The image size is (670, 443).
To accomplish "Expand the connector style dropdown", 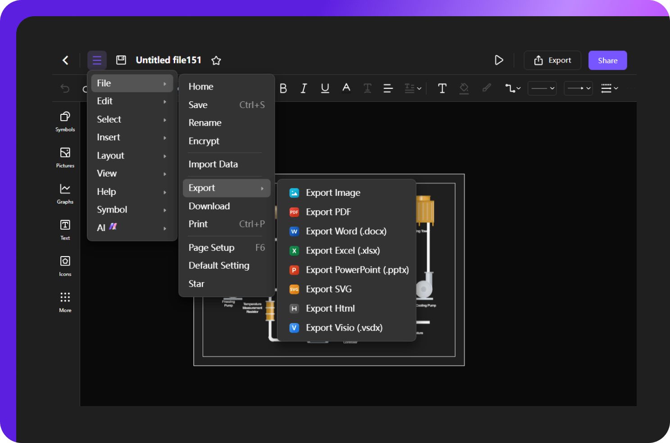I will point(513,88).
